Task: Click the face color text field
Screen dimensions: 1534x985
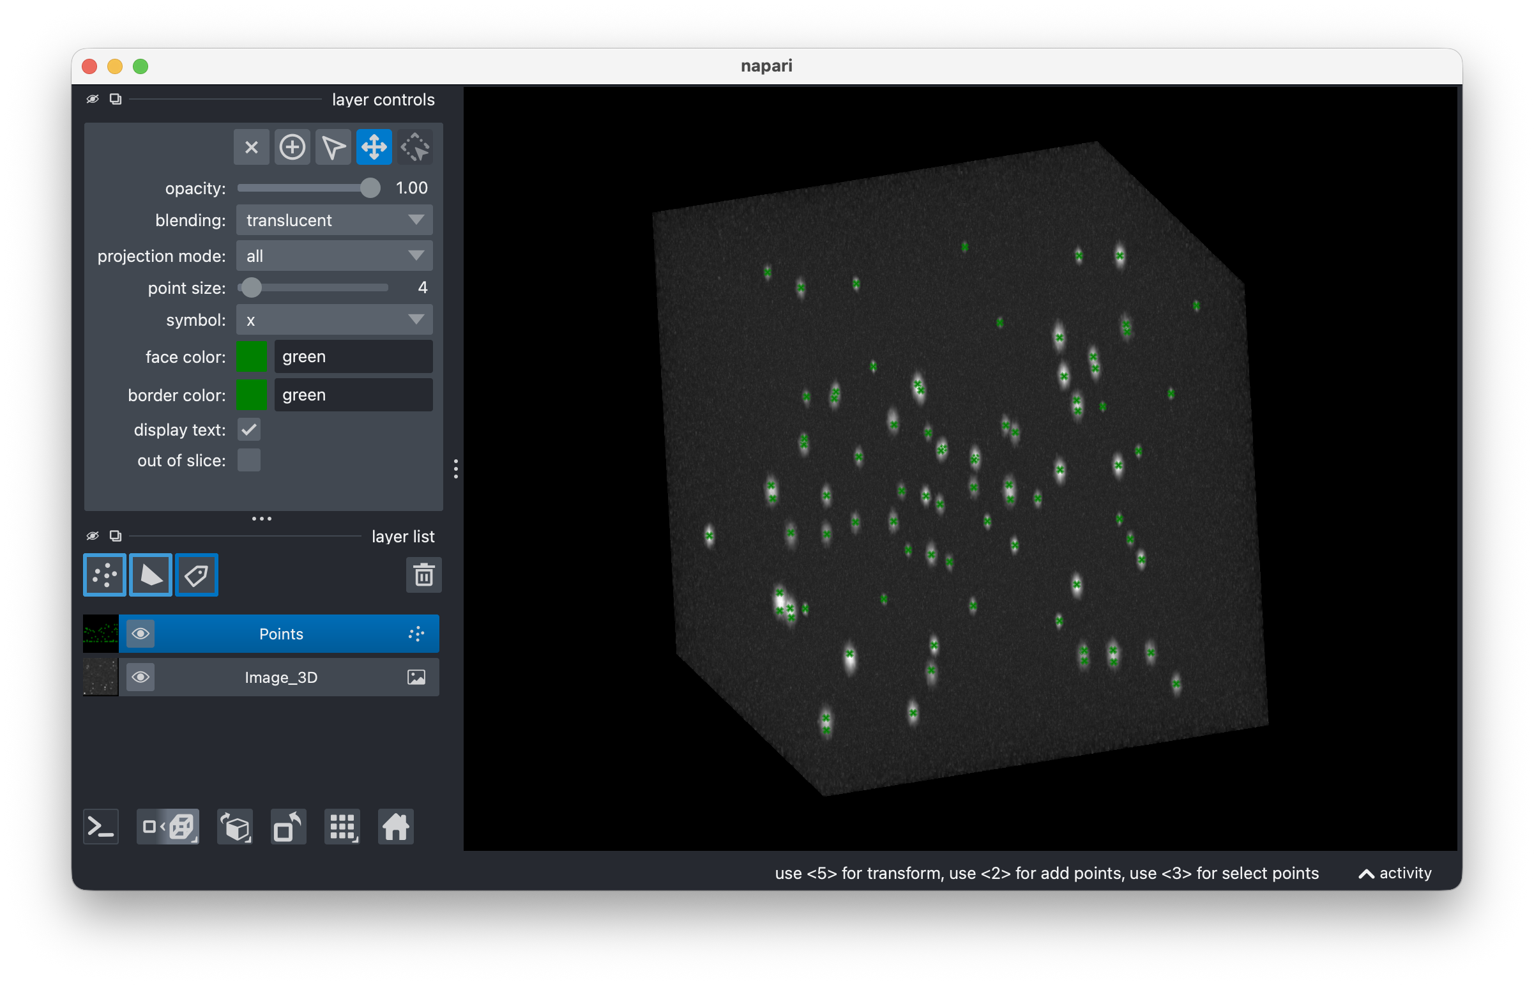Action: [x=354, y=357]
